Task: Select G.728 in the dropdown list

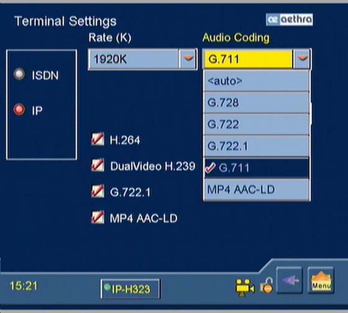Action: tap(256, 102)
